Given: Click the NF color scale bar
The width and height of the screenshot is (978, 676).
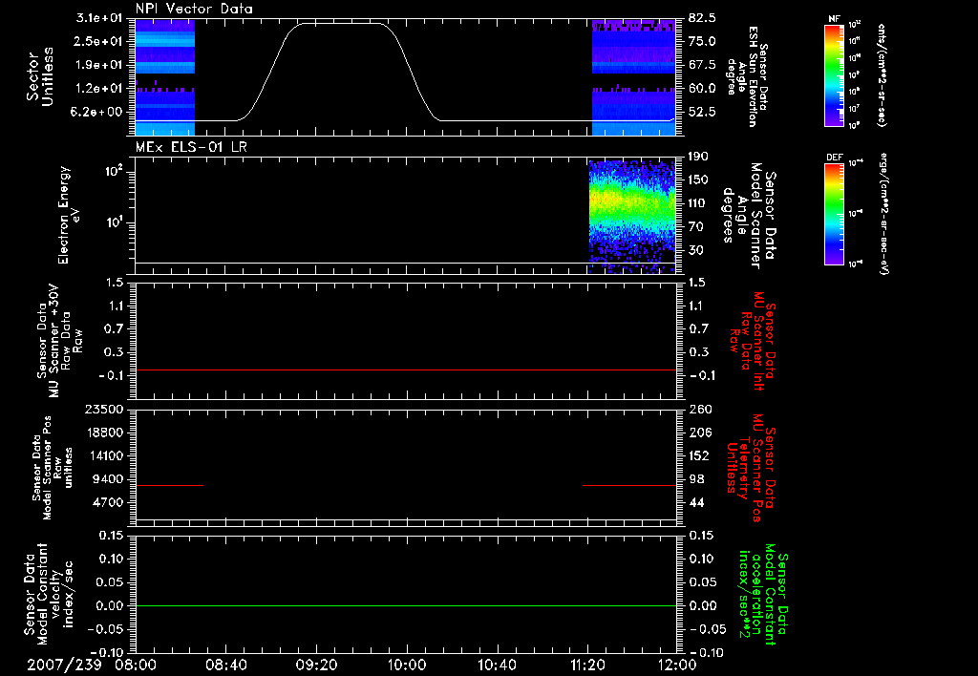Looking at the screenshot, I should tap(835, 74).
